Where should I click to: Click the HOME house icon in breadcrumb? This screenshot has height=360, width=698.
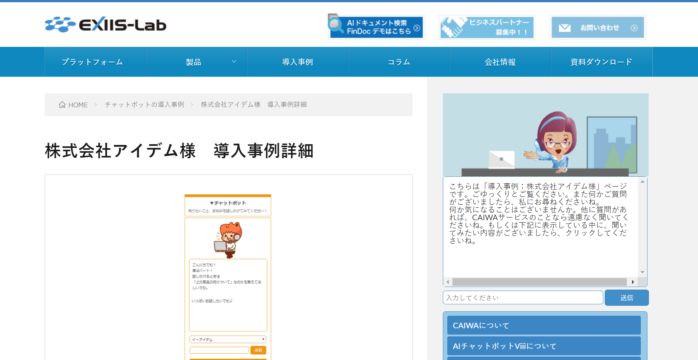(62, 105)
